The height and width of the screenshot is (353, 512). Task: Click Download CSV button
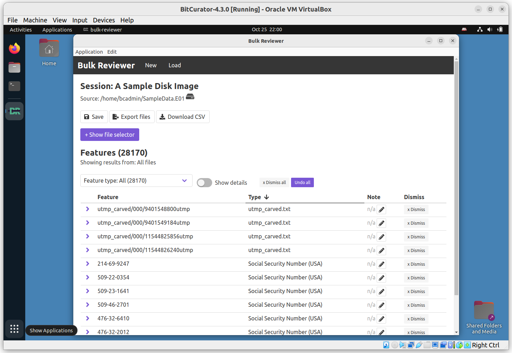coord(183,117)
